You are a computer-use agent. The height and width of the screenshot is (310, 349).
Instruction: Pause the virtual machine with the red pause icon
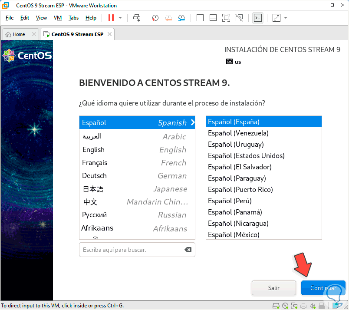pyautogui.click(x=111, y=18)
